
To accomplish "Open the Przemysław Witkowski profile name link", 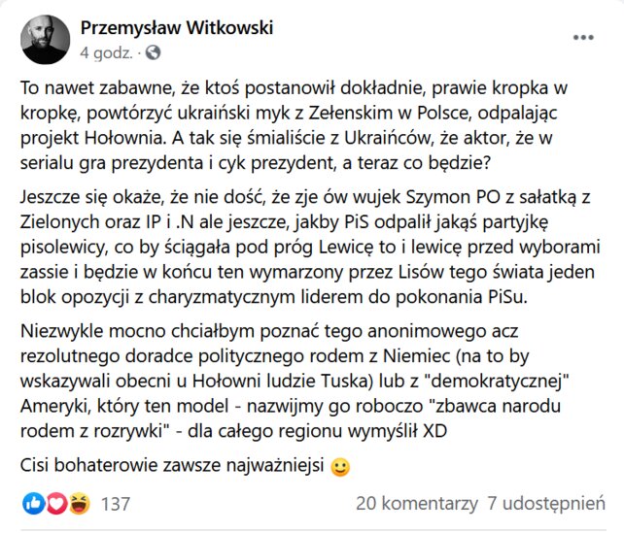I will click(177, 28).
